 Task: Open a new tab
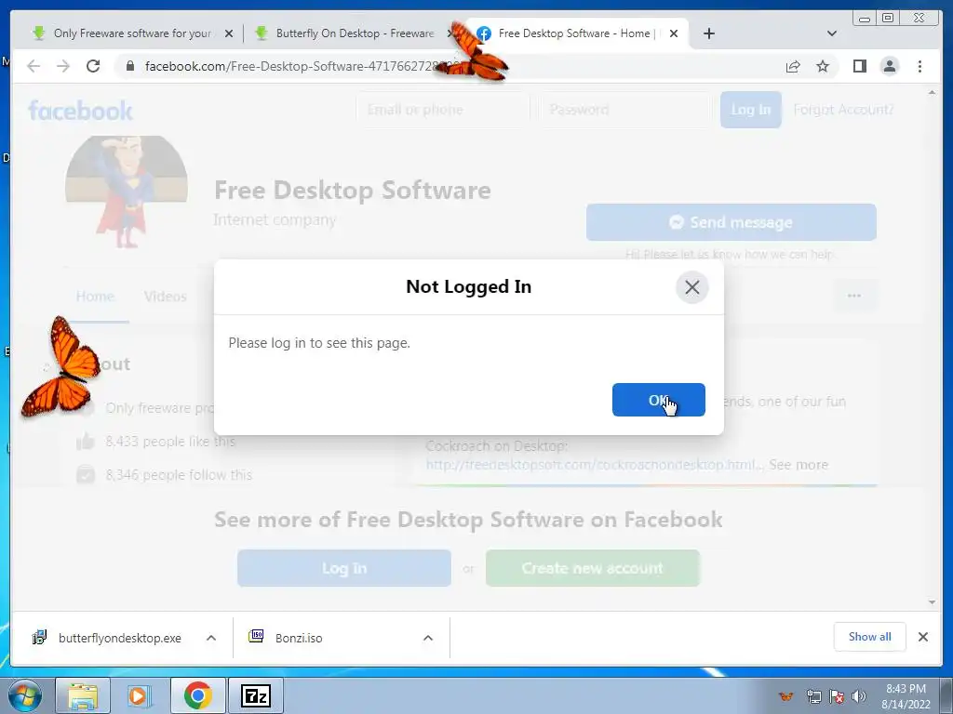[x=708, y=33]
